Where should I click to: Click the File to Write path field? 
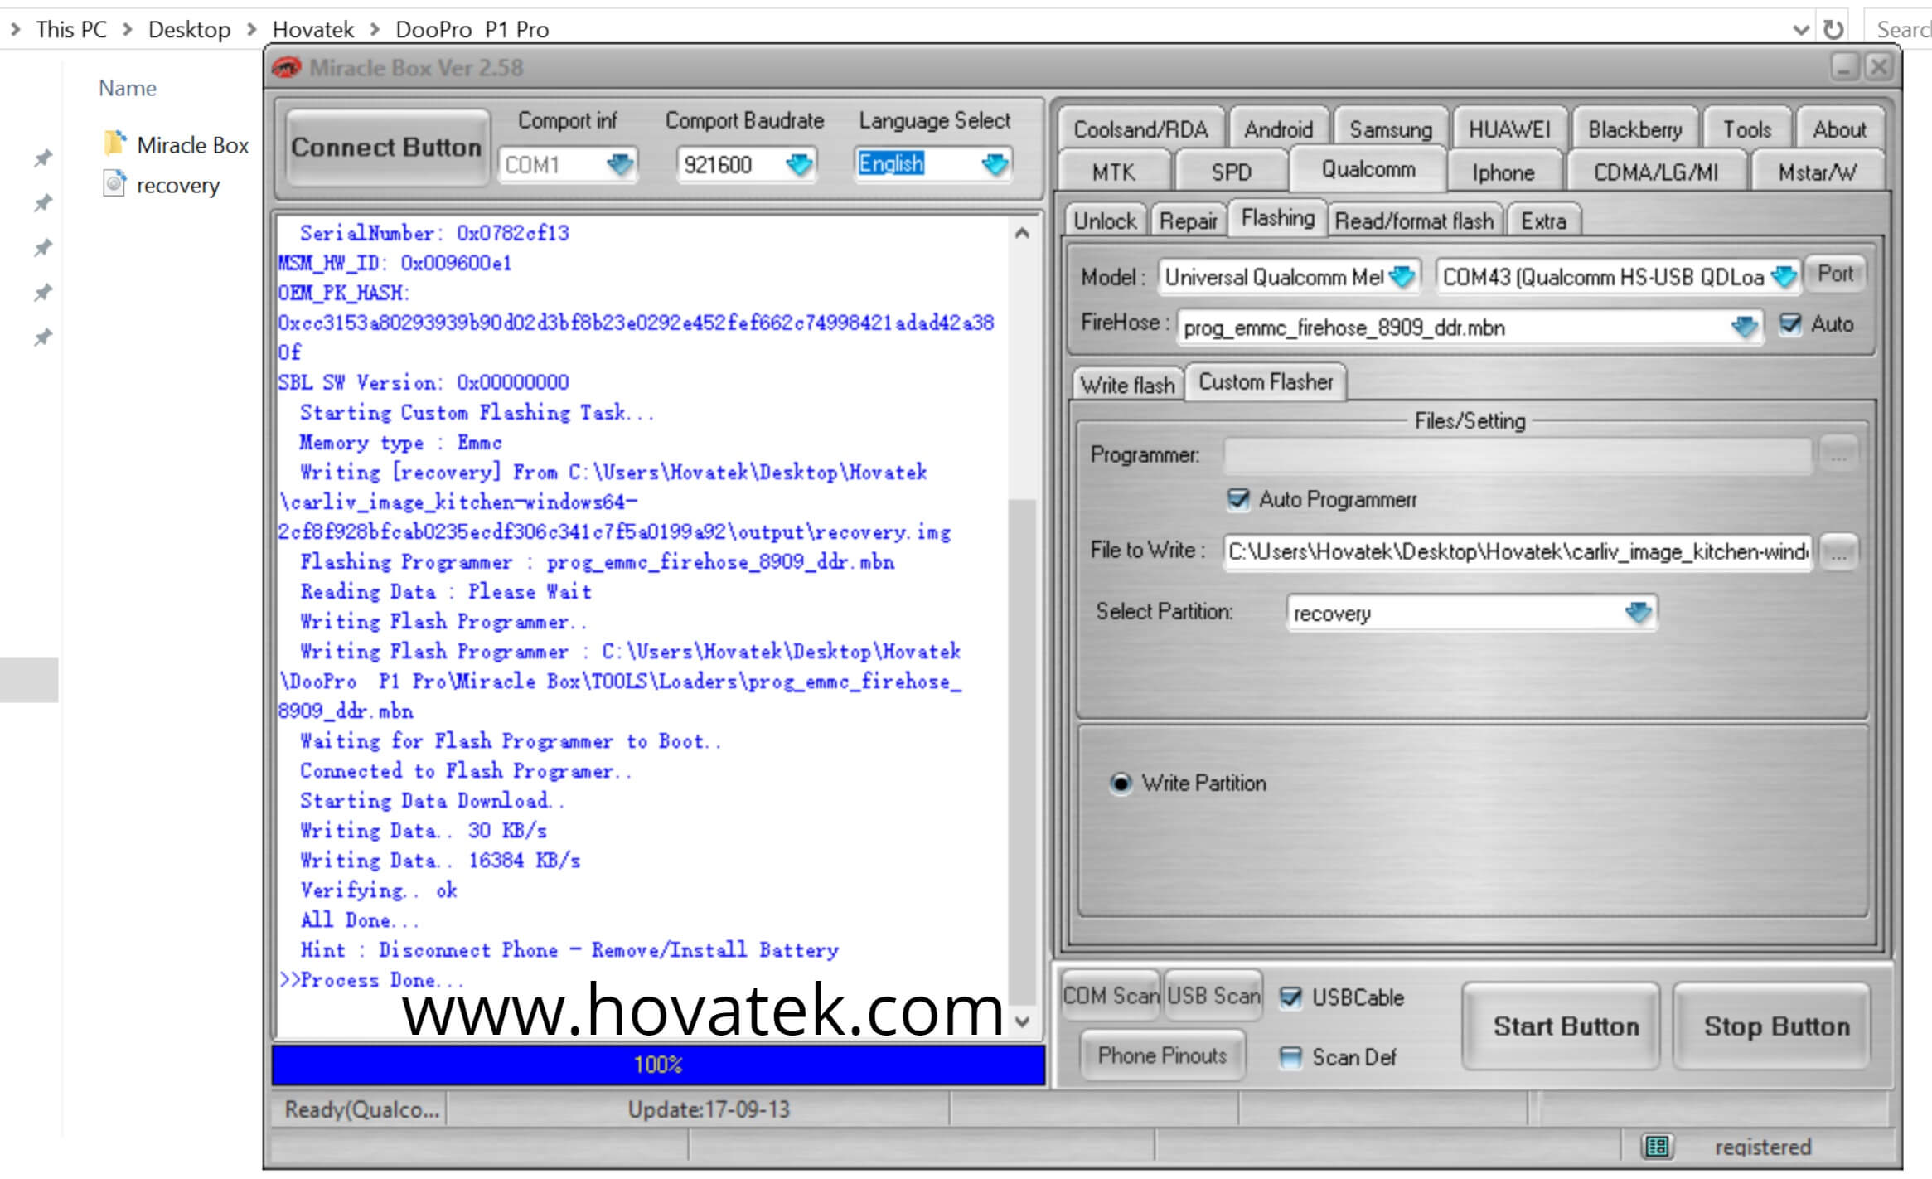pos(1518,552)
